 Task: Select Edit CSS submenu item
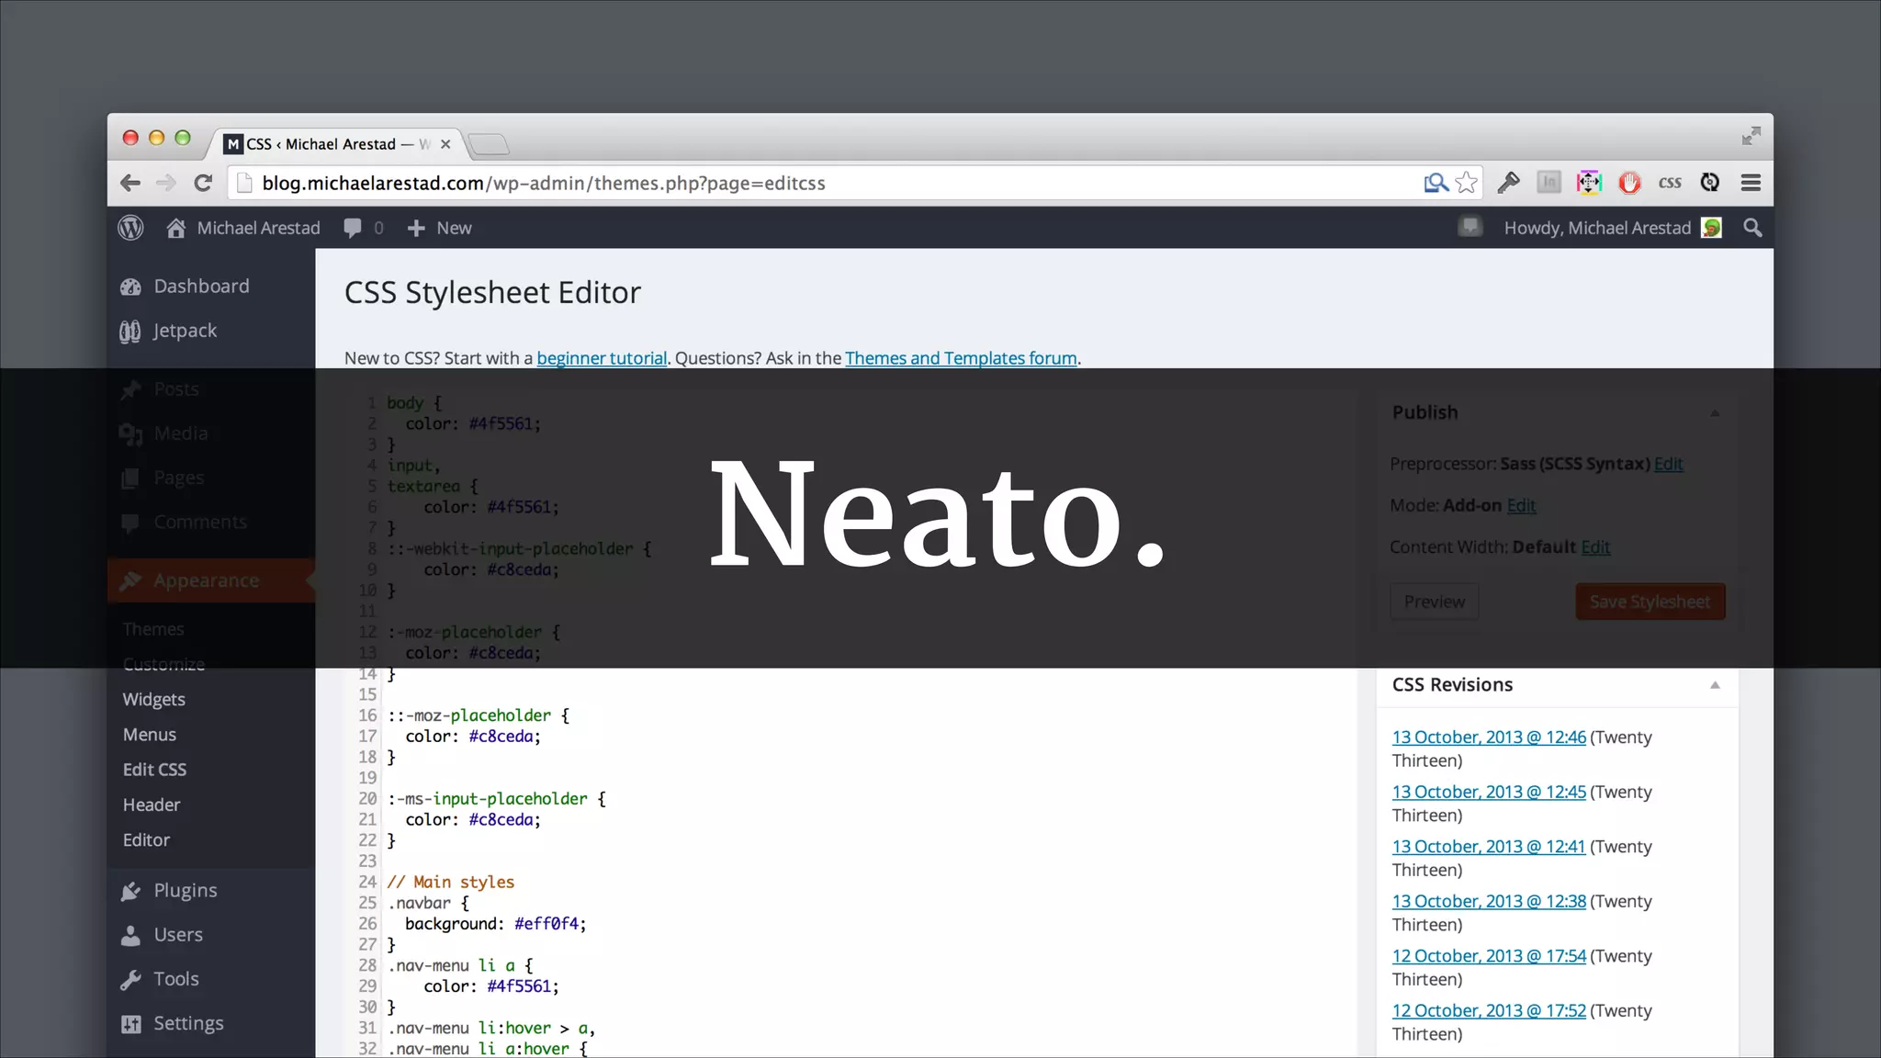click(x=154, y=770)
